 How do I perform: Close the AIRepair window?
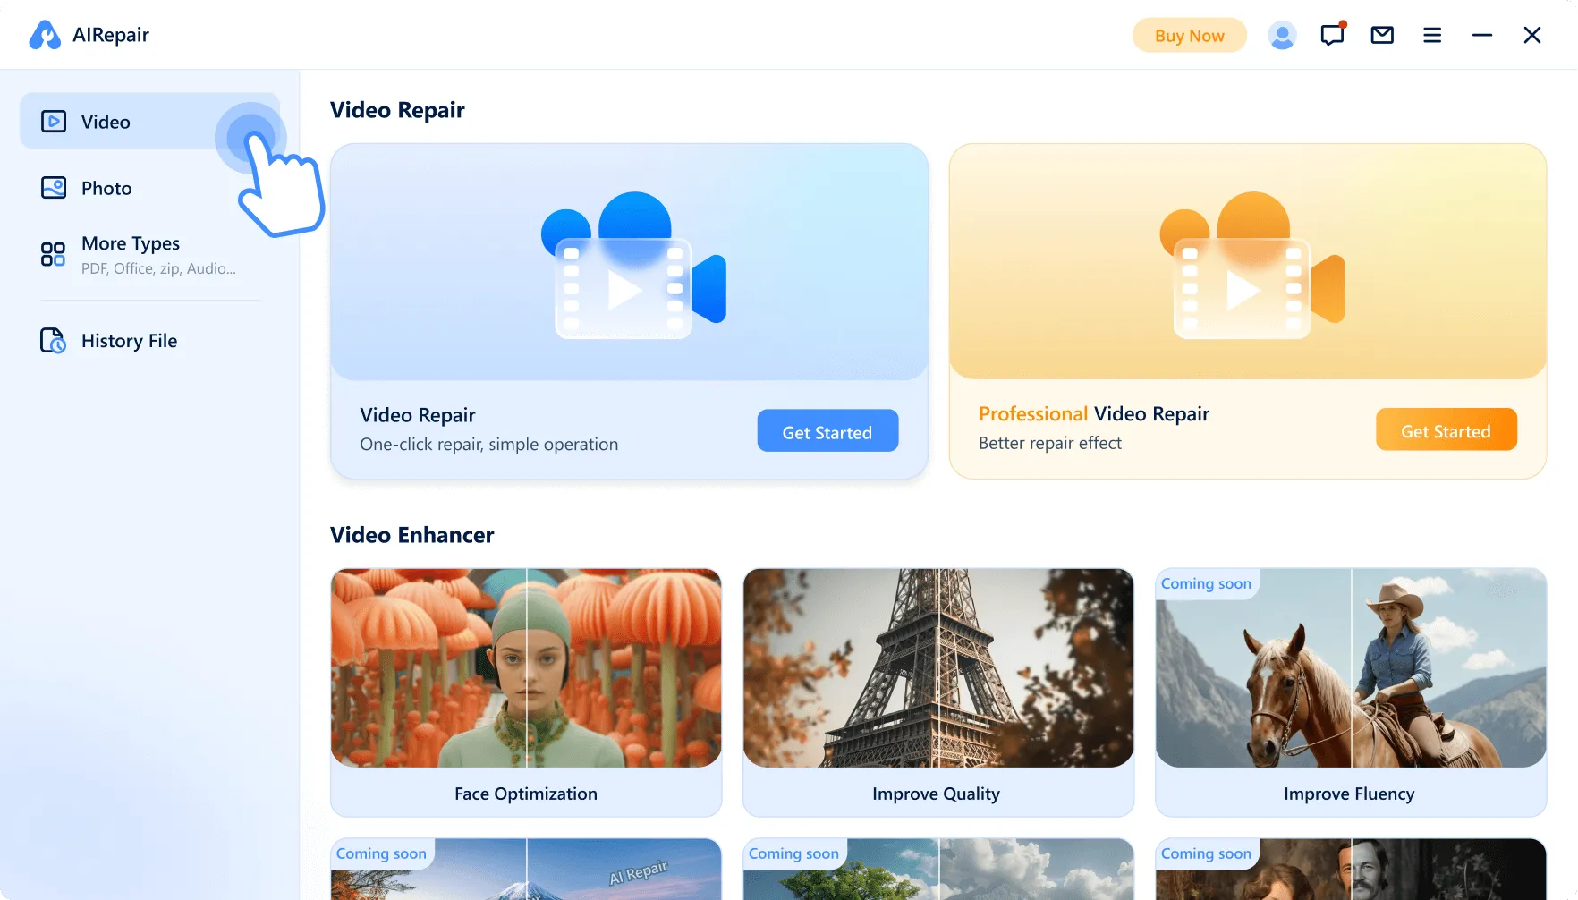pyautogui.click(x=1532, y=35)
